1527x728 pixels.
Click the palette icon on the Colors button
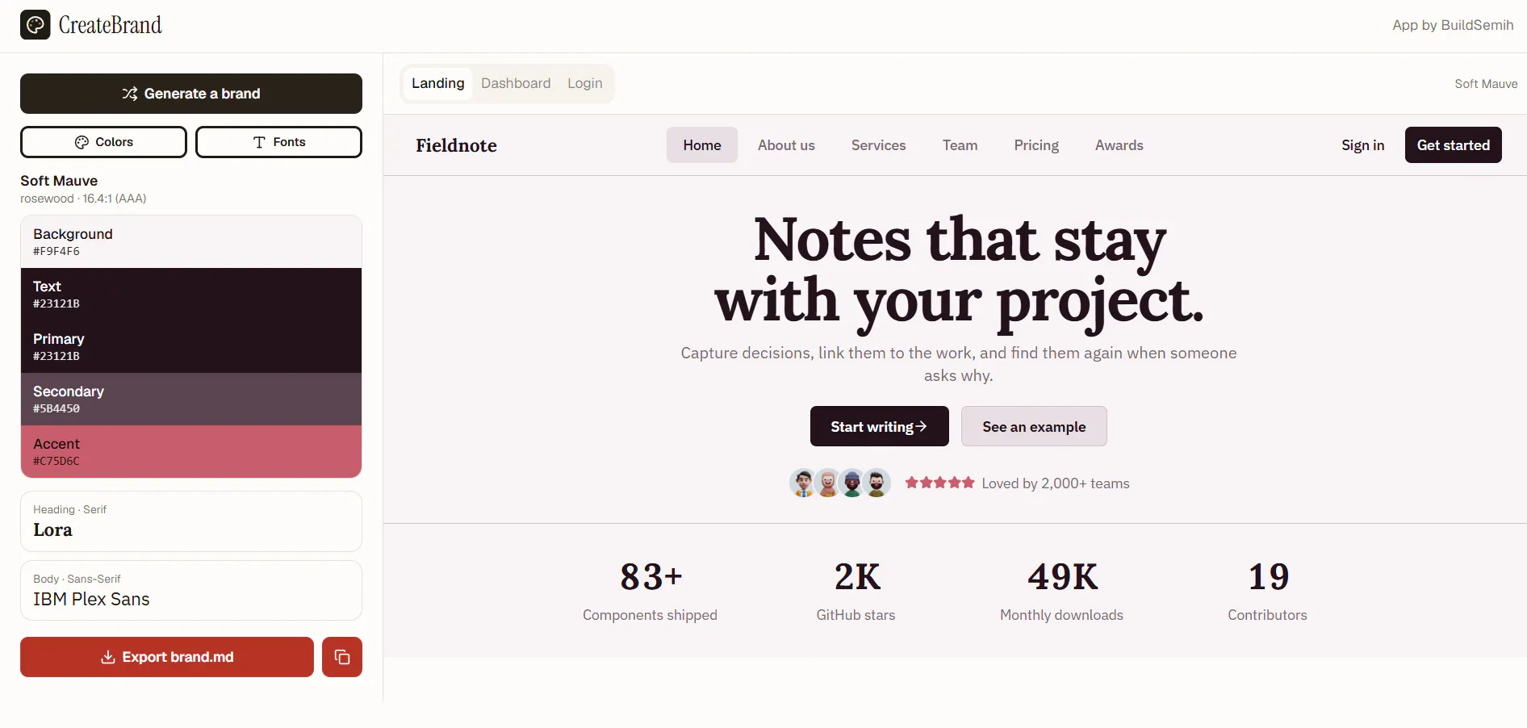coord(82,142)
